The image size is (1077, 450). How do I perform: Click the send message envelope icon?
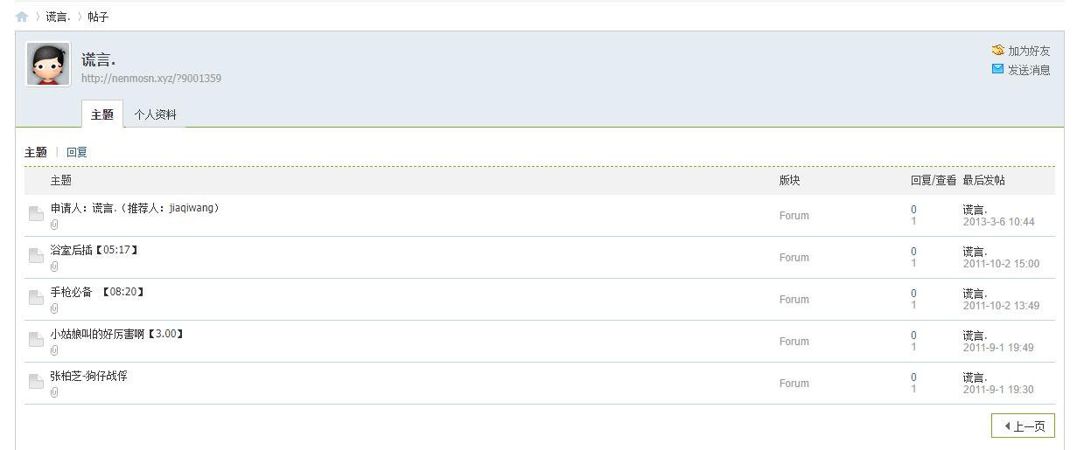(997, 70)
